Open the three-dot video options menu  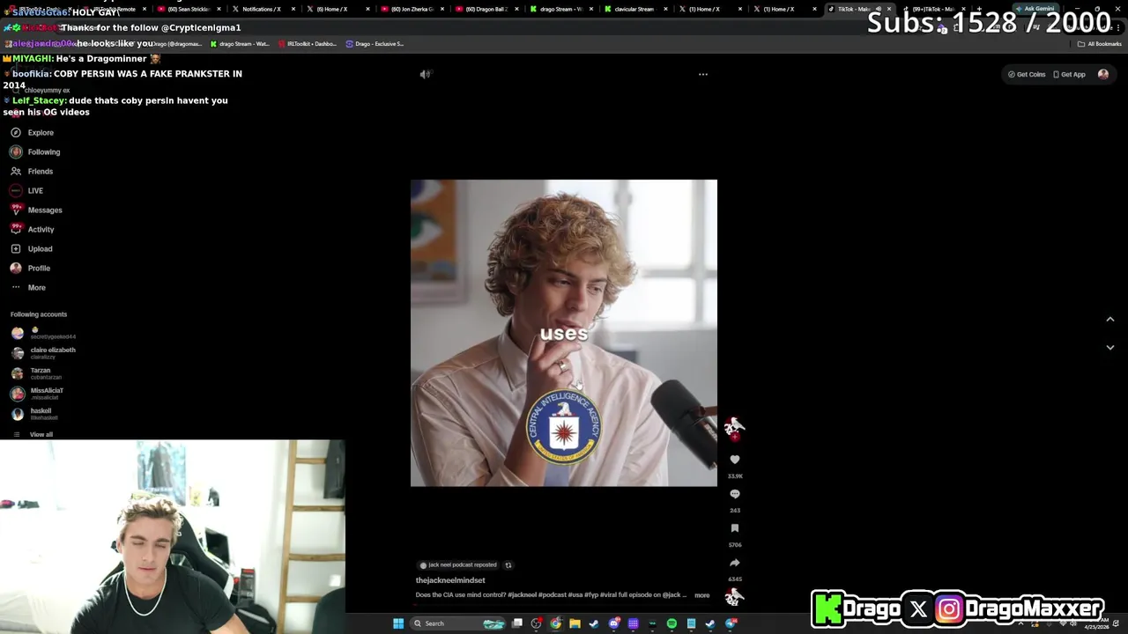click(x=703, y=74)
